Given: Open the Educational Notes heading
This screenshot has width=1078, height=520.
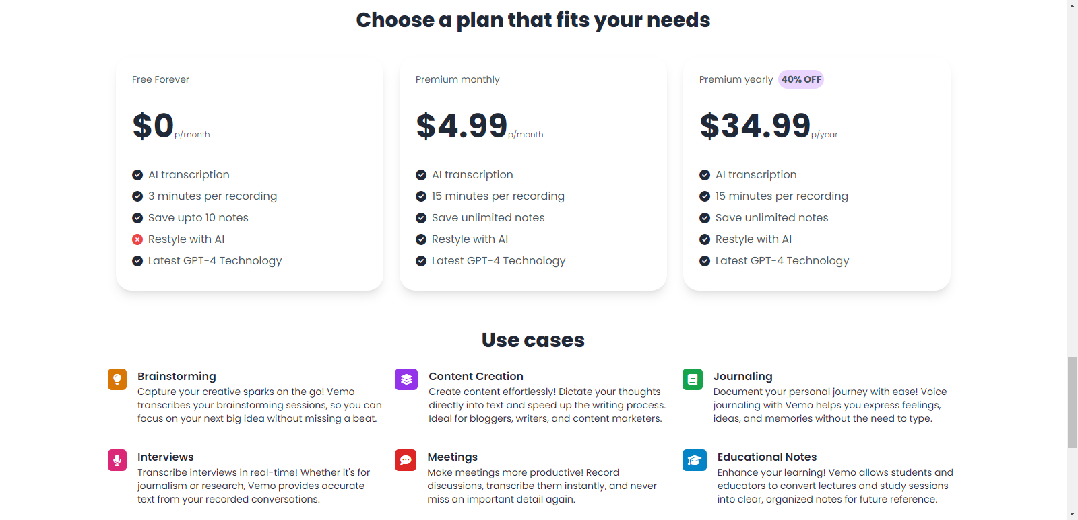Looking at the screenshot, I should [767, 457].
